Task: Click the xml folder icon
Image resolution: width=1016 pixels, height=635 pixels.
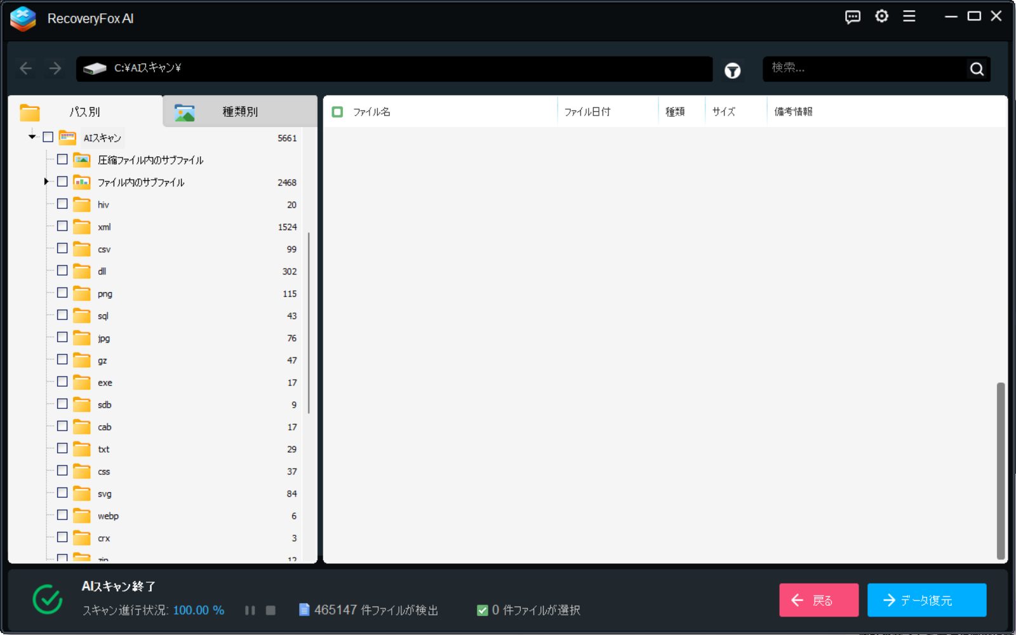Action: tap(81, 226)
